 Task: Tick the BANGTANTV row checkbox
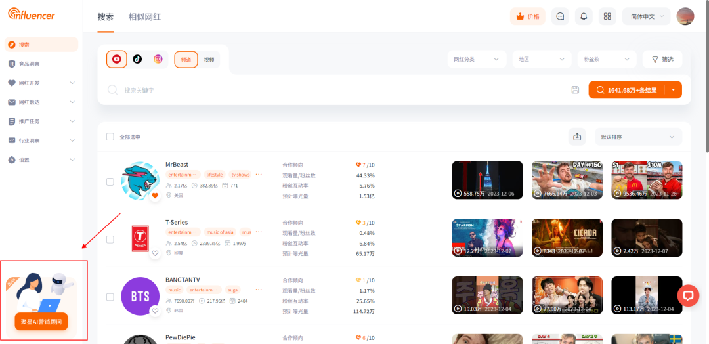tap(110, 297)
